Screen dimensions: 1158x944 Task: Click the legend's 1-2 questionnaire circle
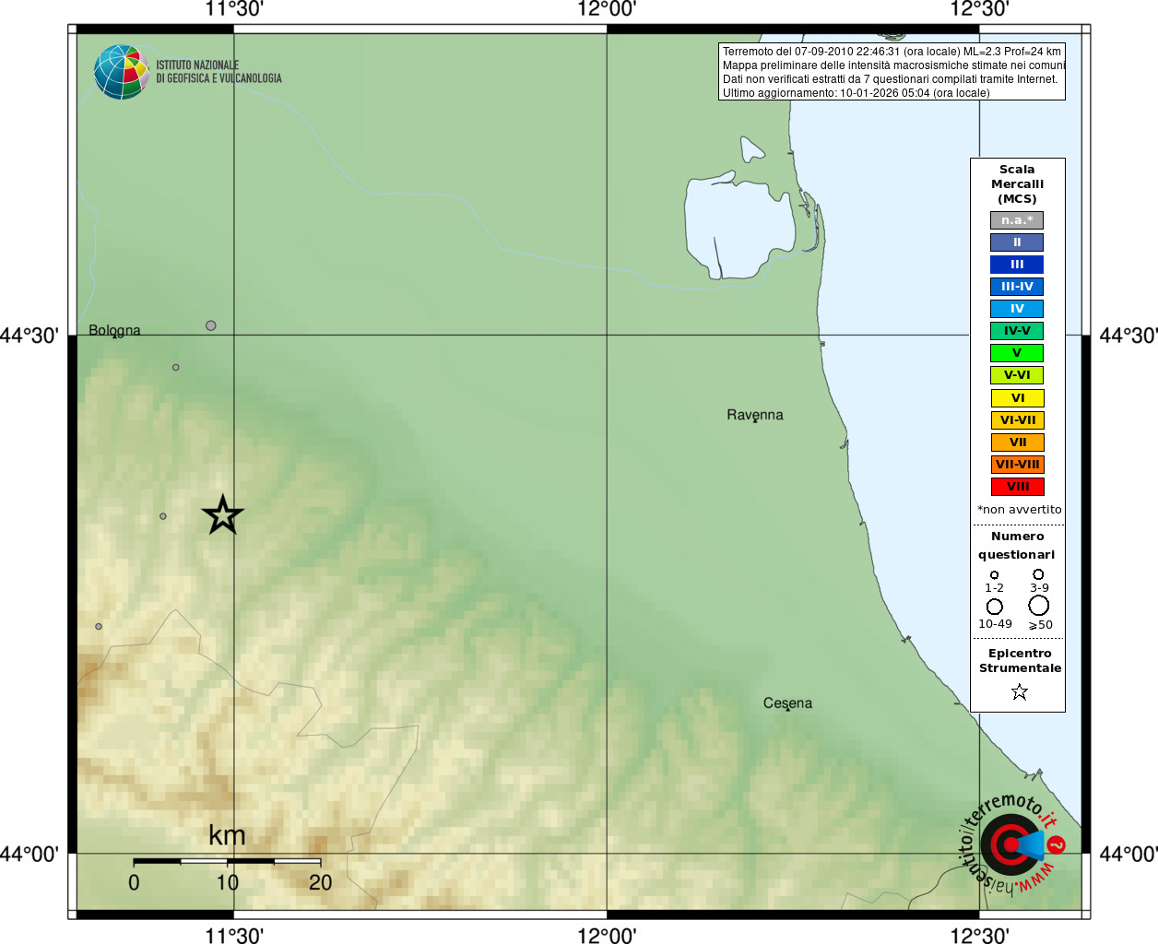pyautogui.click(x=994, y=575)
